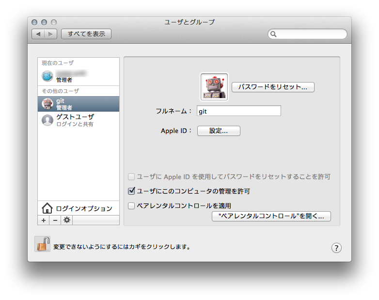Screen dimensions: 379x300
Task: Click the フルネーム text field
Action: coord(239,111)
